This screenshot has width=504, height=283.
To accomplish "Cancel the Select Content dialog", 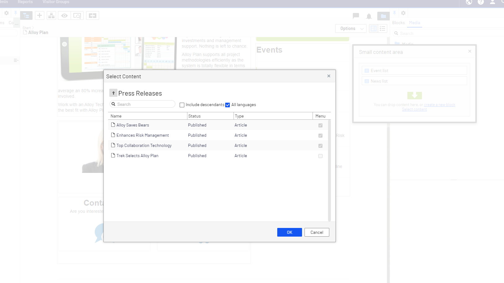I will pyautogui.click(x=317, y=232).
